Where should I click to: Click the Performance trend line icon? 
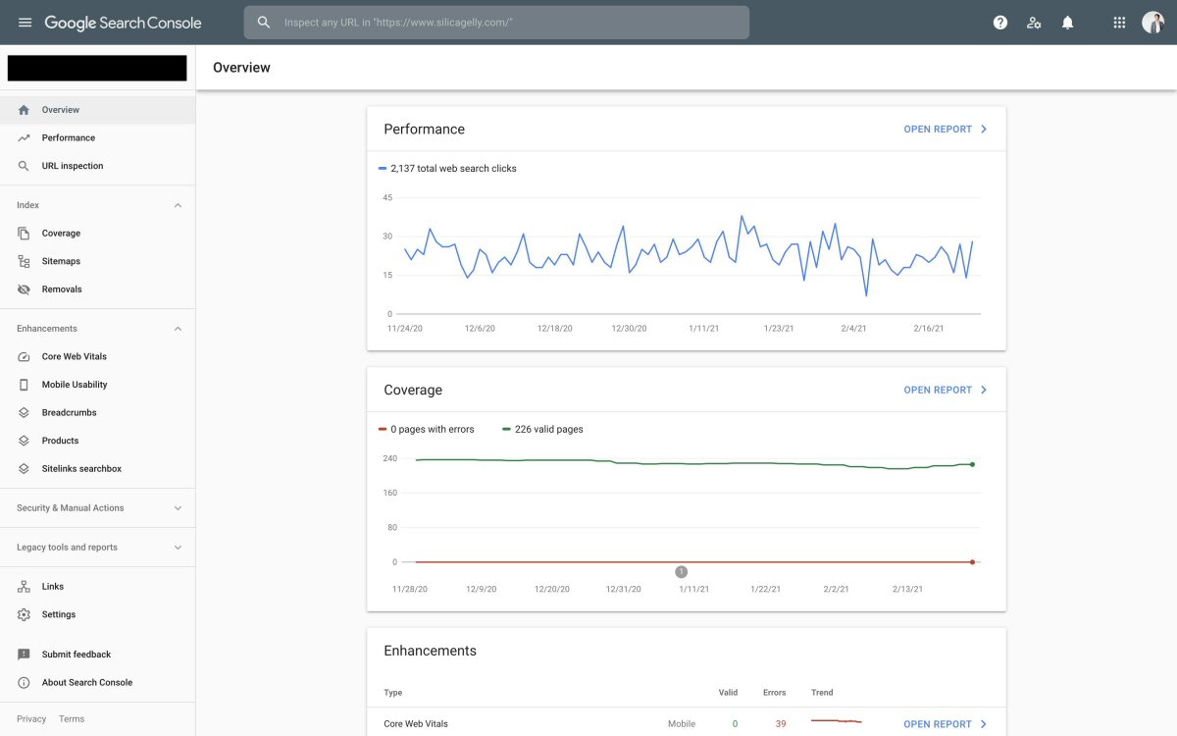tap(24, 138)
